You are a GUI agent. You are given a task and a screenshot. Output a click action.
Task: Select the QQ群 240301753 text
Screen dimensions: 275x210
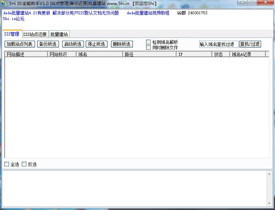tap(192, 13)
